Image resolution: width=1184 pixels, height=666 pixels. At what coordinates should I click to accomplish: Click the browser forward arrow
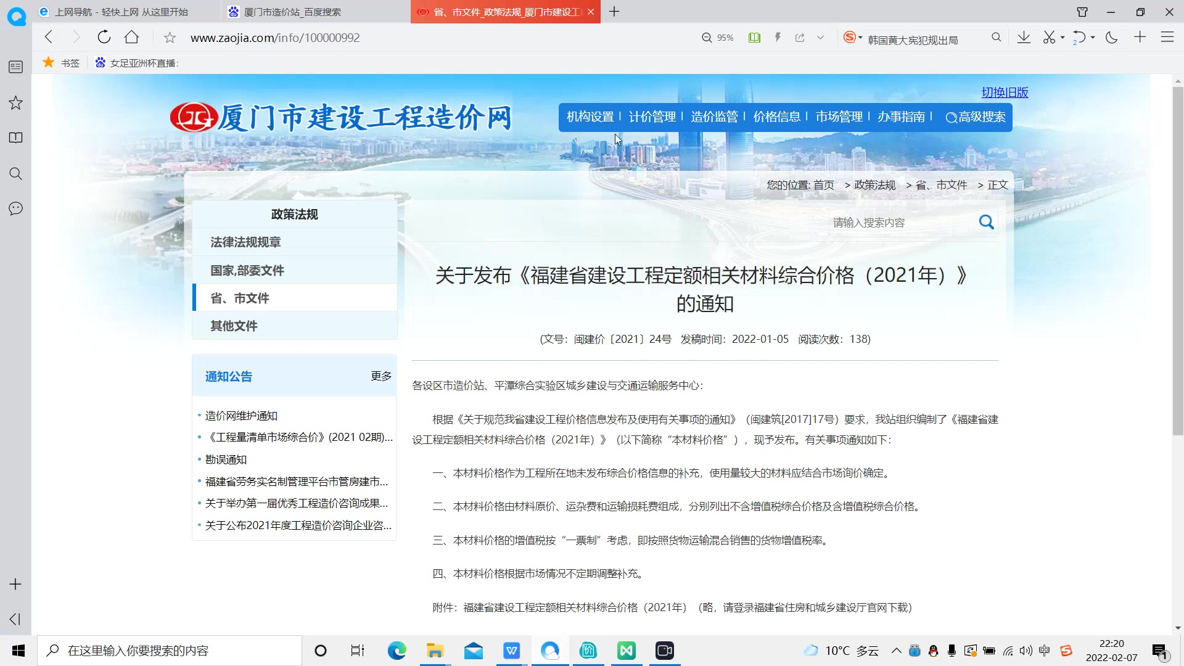click(x=76, y=37)
